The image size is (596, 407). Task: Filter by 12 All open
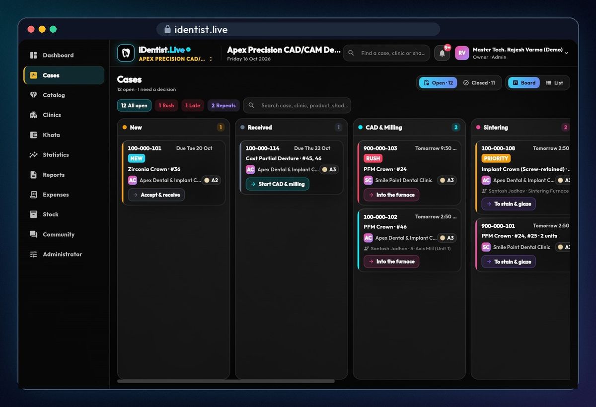tap(134, 105)
